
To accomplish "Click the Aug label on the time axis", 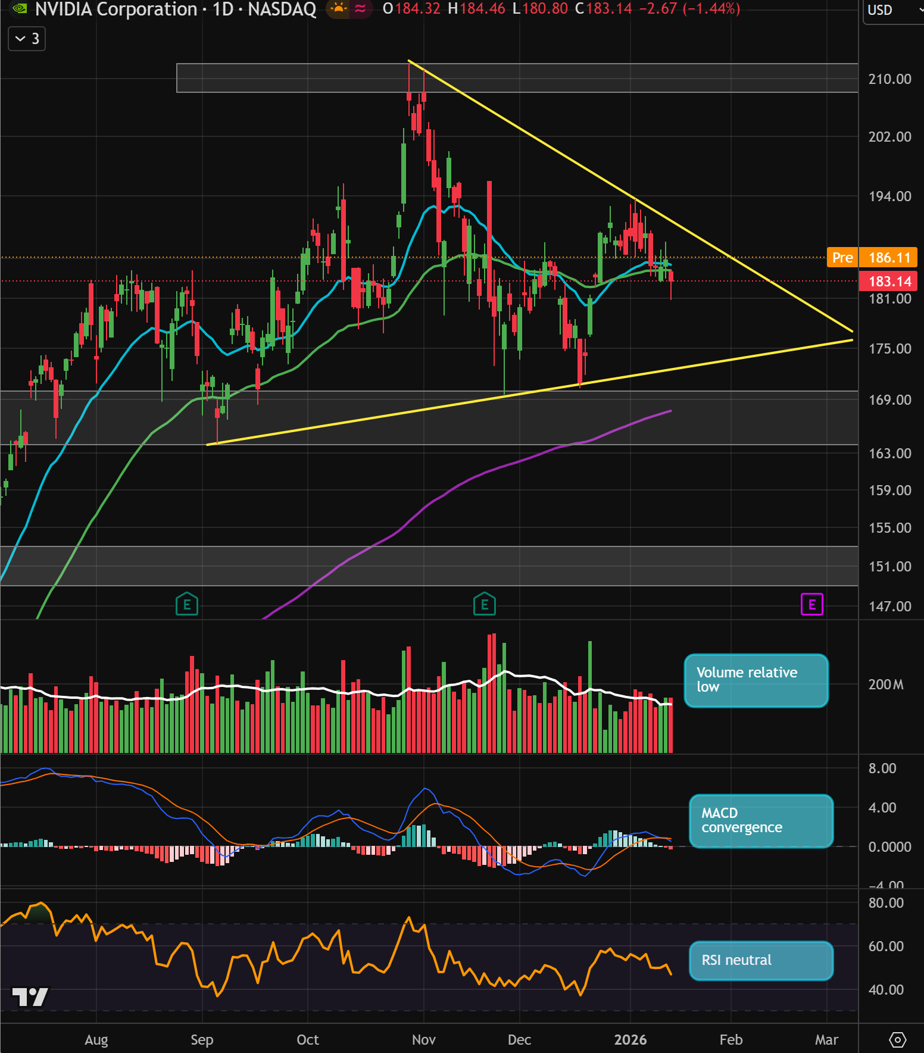I will tap(96, 1040).
